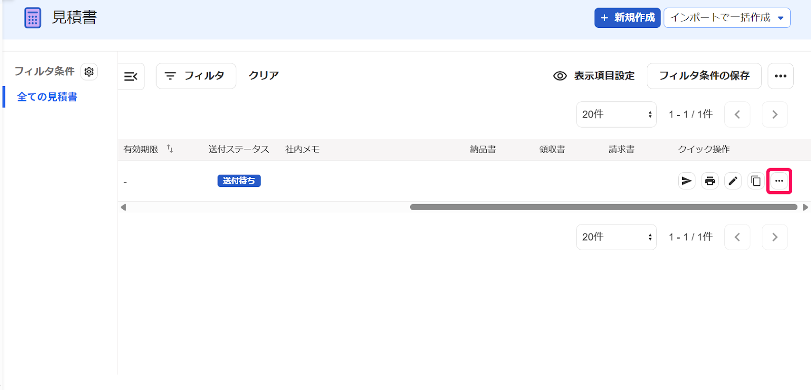
Task: Click フィルタ条件 sidebar heading
Action: tap(45, 71)
